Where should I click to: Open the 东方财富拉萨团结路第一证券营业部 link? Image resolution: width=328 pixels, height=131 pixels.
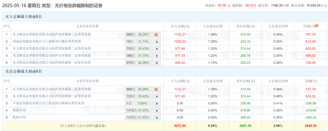[52, 63]
